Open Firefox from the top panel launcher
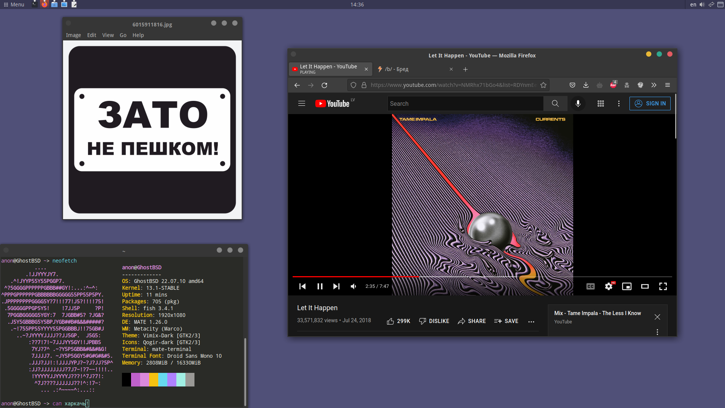 pyautogui.click(x=45, y=4)
